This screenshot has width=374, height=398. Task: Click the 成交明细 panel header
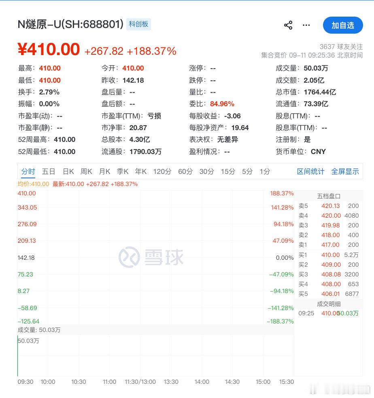coord(329,304)
